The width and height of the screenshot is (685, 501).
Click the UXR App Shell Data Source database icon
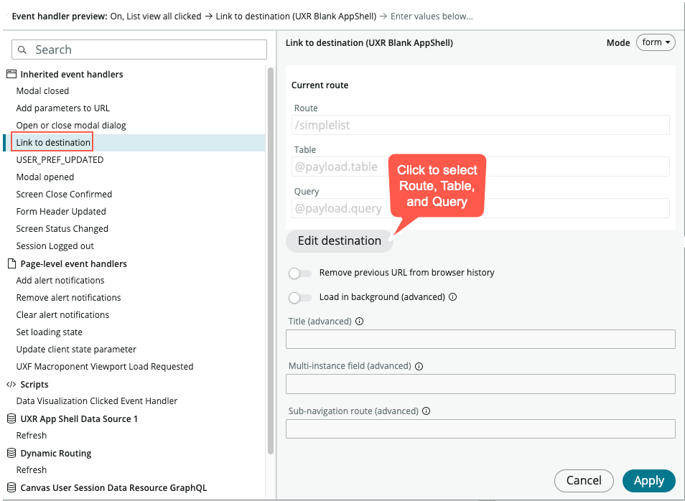(11, 418)
